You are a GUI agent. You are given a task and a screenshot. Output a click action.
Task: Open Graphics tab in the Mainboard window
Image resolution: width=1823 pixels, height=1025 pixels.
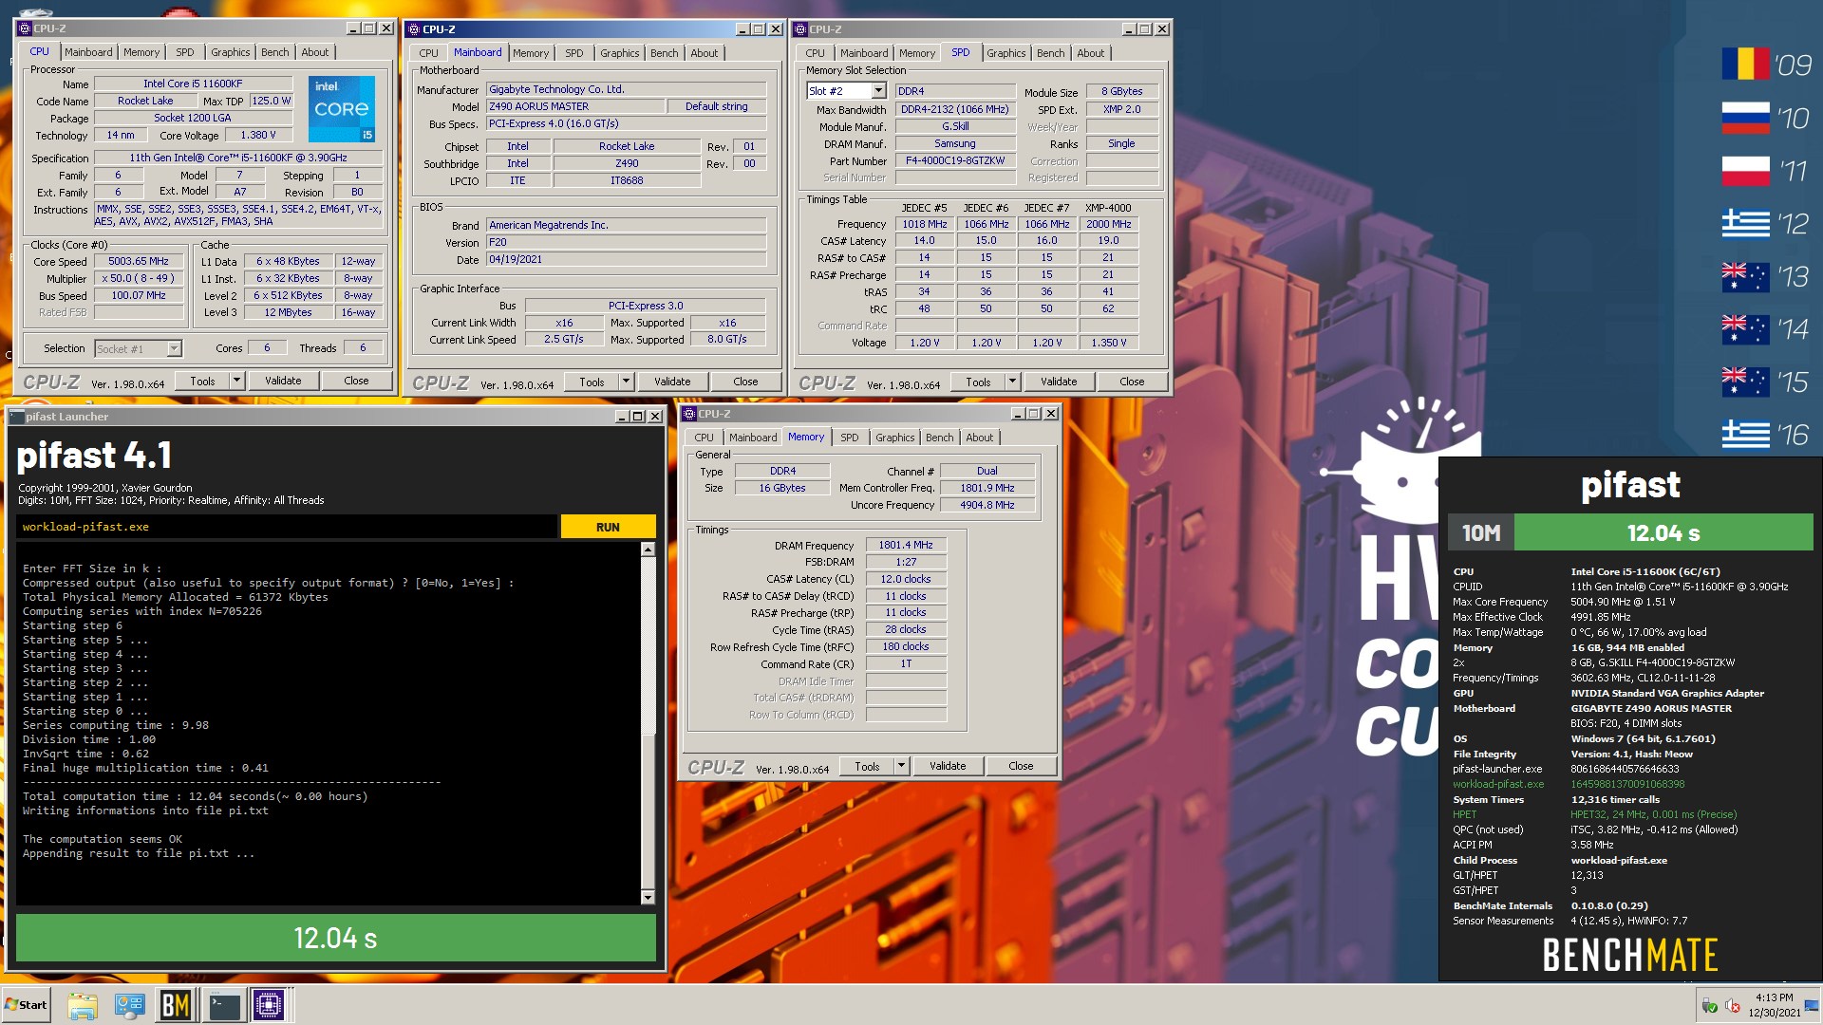(x=620, y=53)
